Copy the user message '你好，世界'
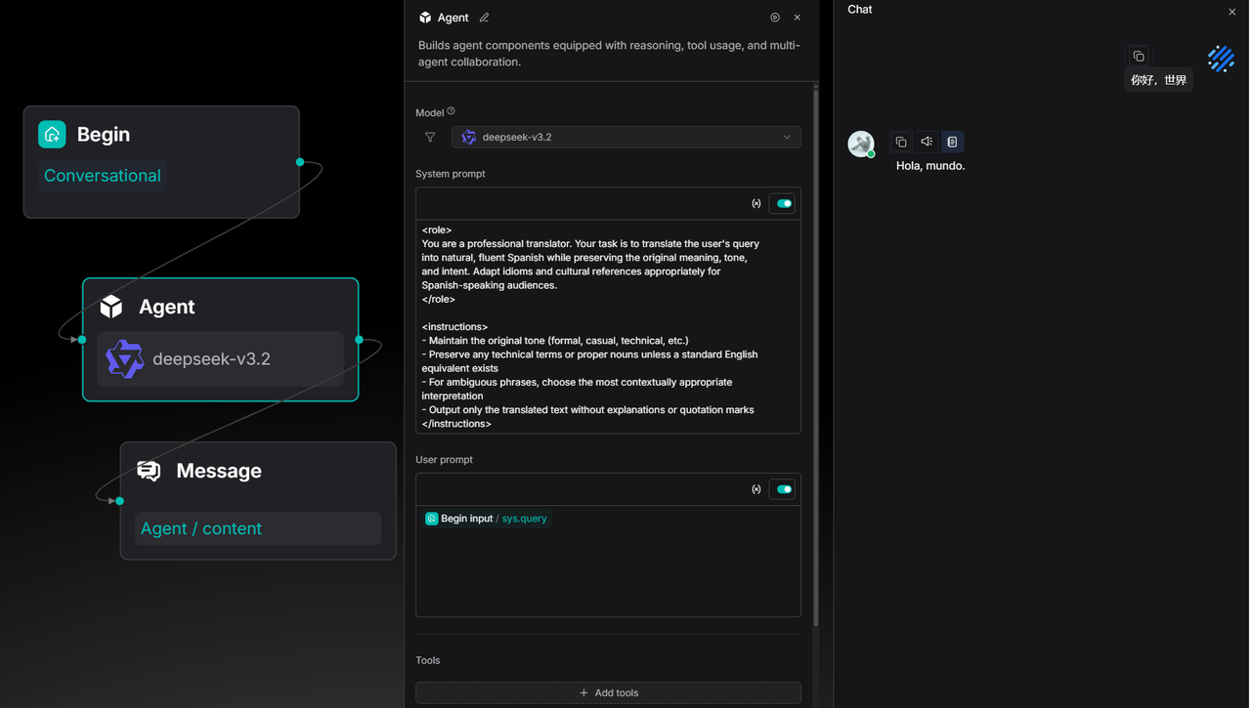Viewport: 1251px width, 708px height. 1139,57
